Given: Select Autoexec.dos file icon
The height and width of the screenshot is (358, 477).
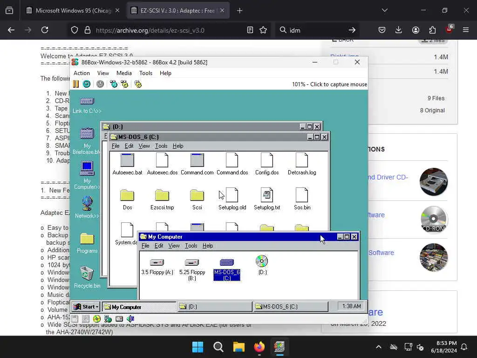Looking at the screenshot, I should 162,165.
